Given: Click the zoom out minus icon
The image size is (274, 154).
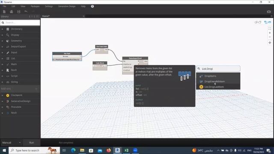Looking at the screenshot, I should tap(270, 37).
